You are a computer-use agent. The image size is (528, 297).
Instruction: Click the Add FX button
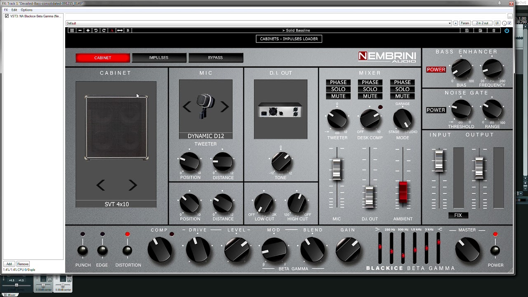click(9, 264)
